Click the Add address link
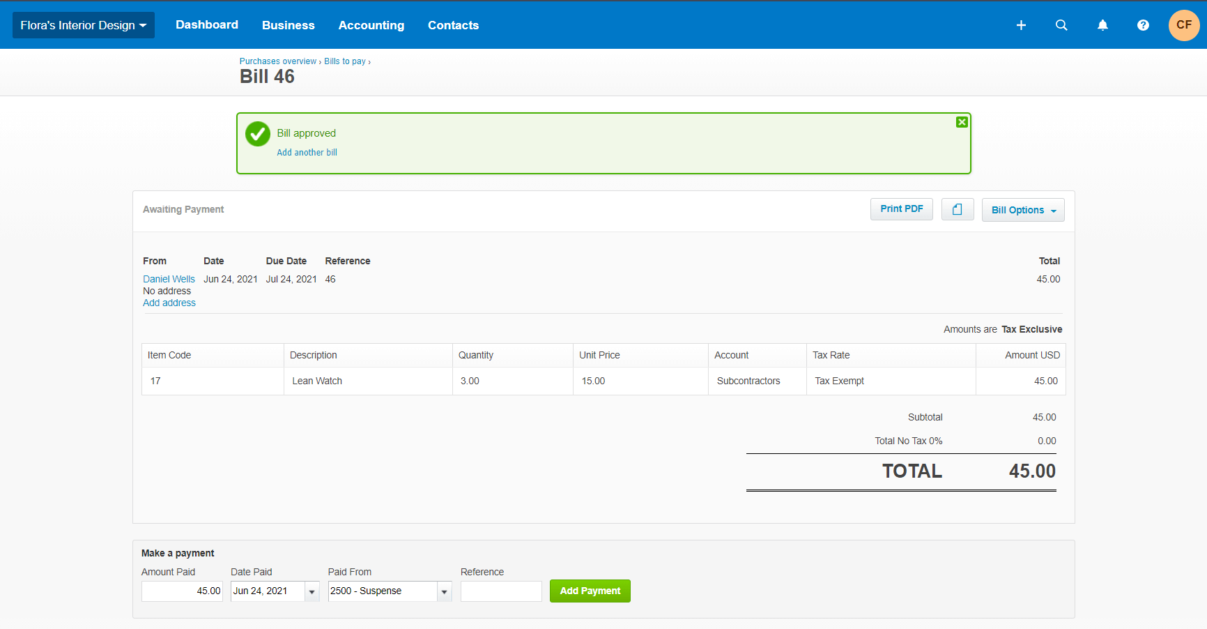This screenshot has height=629, width=1207. (169, 303)
